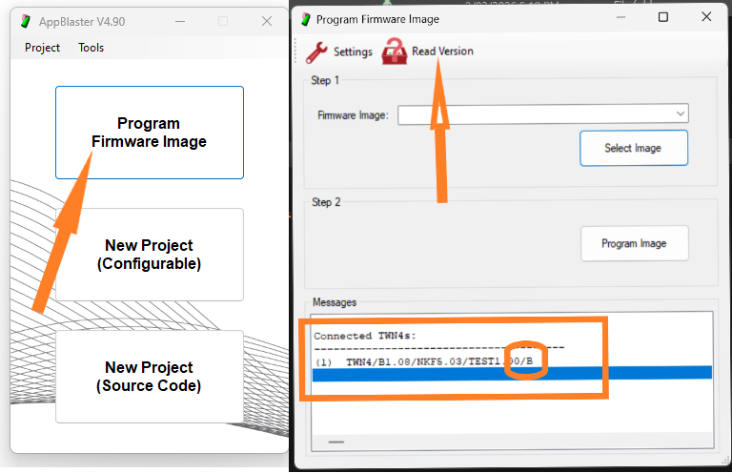Open the Tools menu in AppBlaster

coord(91,48)
